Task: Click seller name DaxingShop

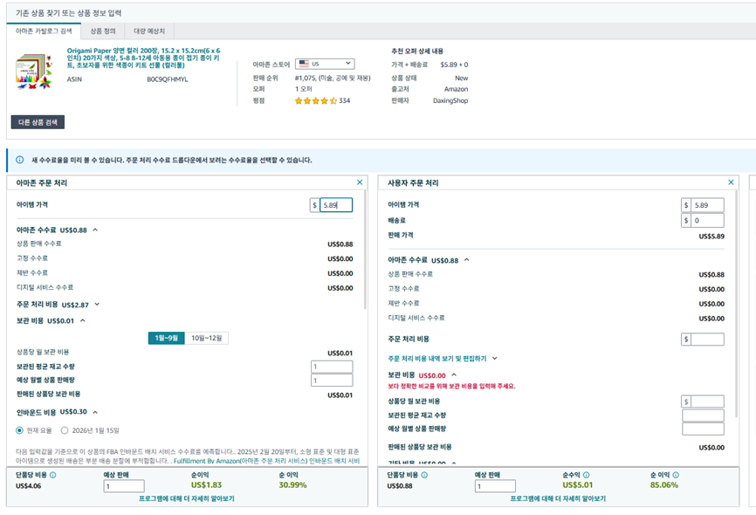Action: click(450, 100)
